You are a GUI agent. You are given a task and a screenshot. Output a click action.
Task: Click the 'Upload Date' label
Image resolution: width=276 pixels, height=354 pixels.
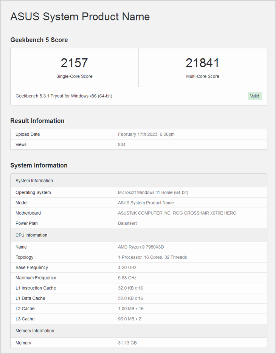[x=28, y=134]
